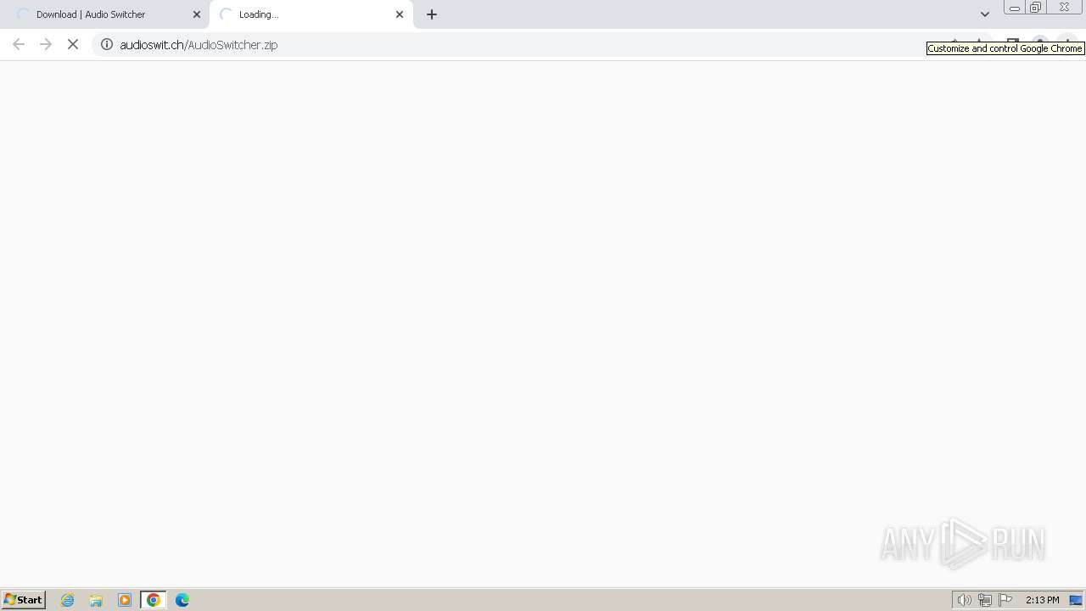Switch to the Download | Audio Switcher tab
This screenshot has width=1086, height=611.
pos(105,14)
